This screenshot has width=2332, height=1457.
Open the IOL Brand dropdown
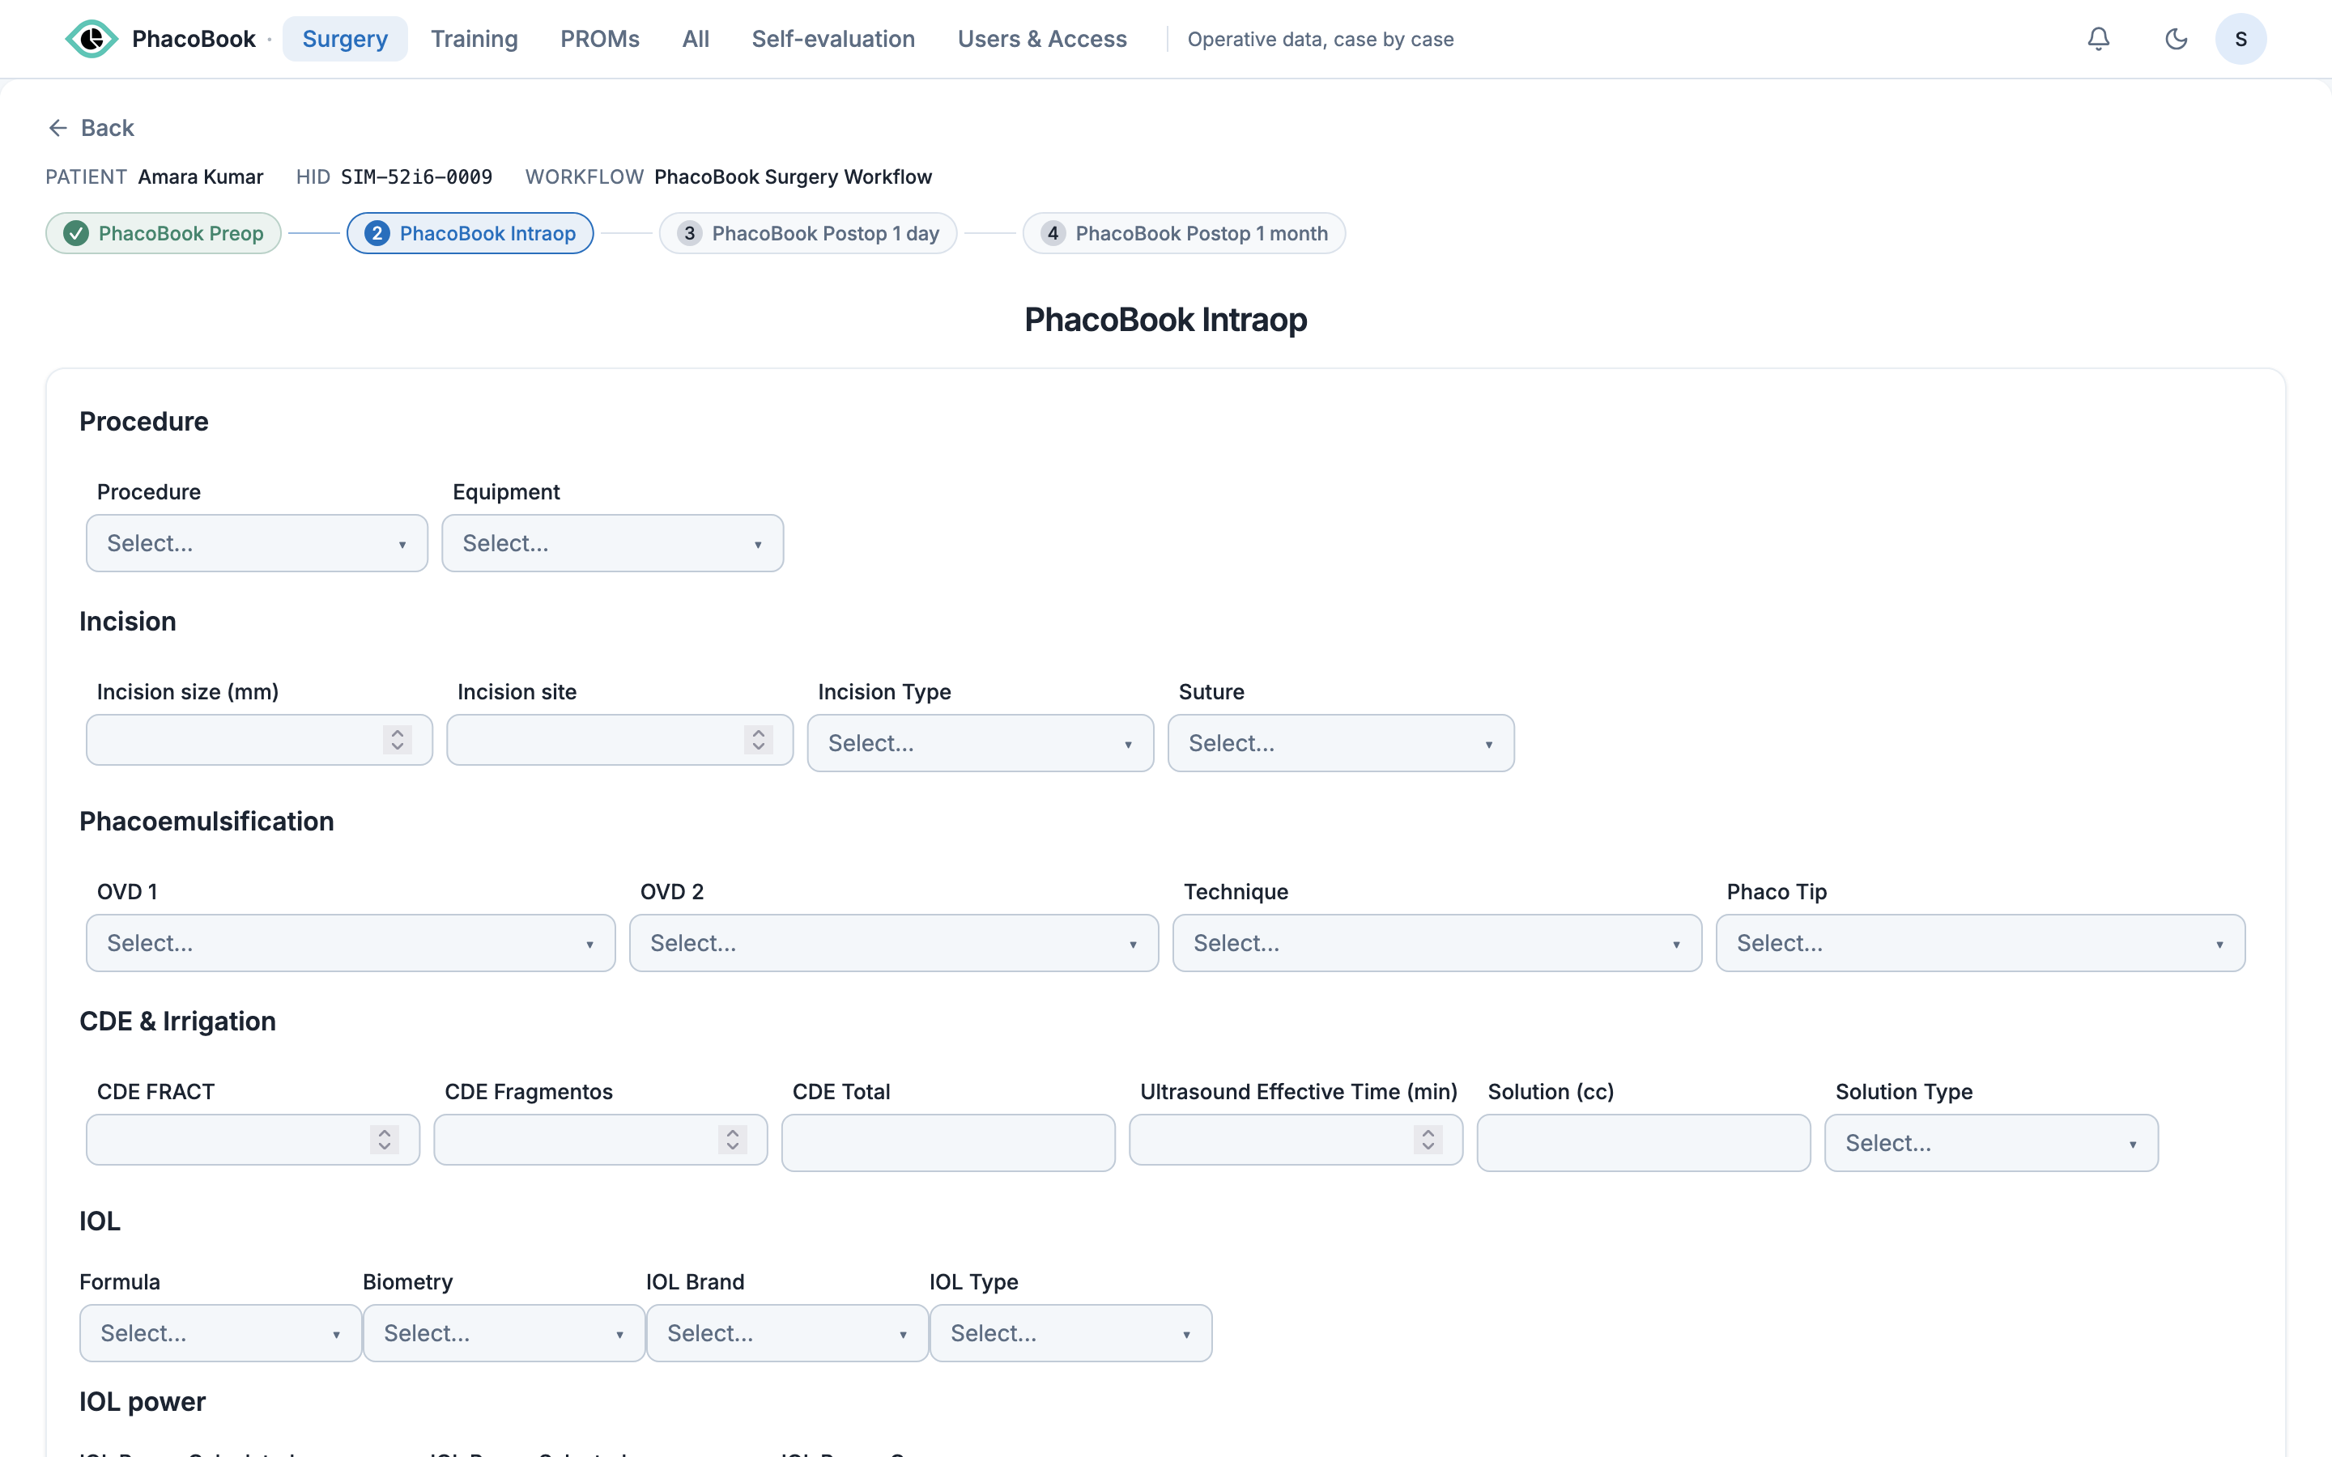pos(787,1334)
